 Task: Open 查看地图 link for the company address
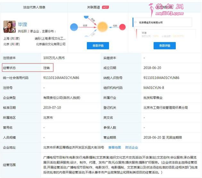pos(115,147)
